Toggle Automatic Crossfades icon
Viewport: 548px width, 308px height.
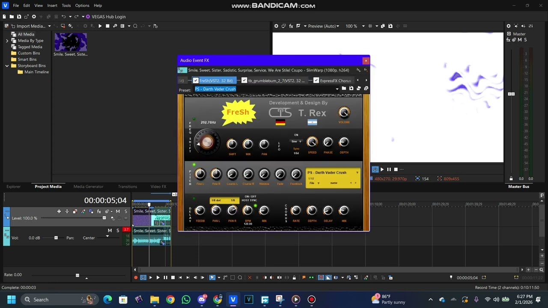(328, 278)
